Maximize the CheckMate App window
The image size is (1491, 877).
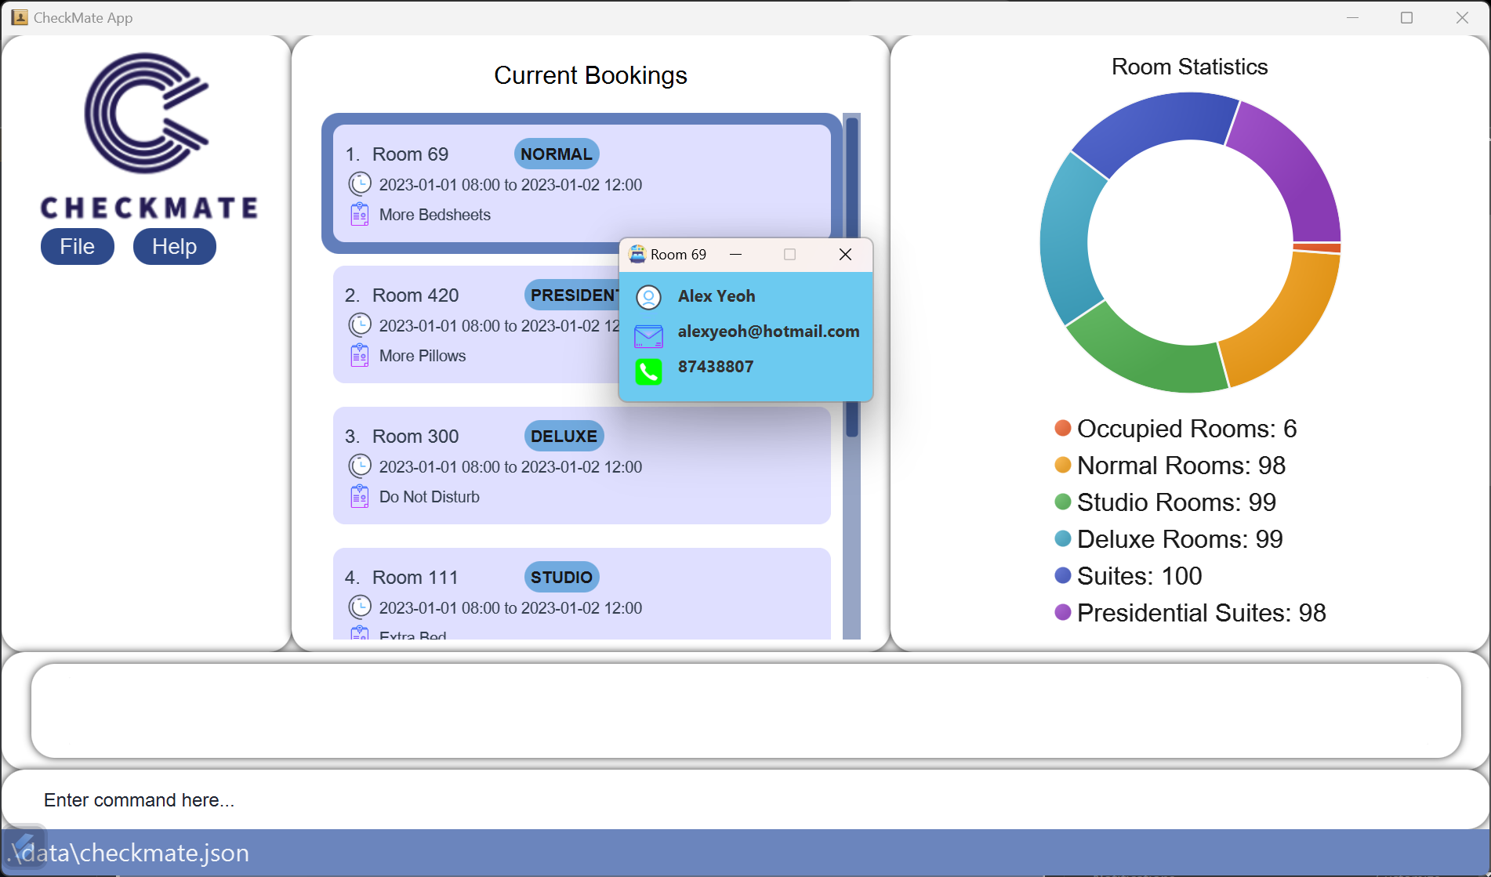click(x=1406, y=17)
